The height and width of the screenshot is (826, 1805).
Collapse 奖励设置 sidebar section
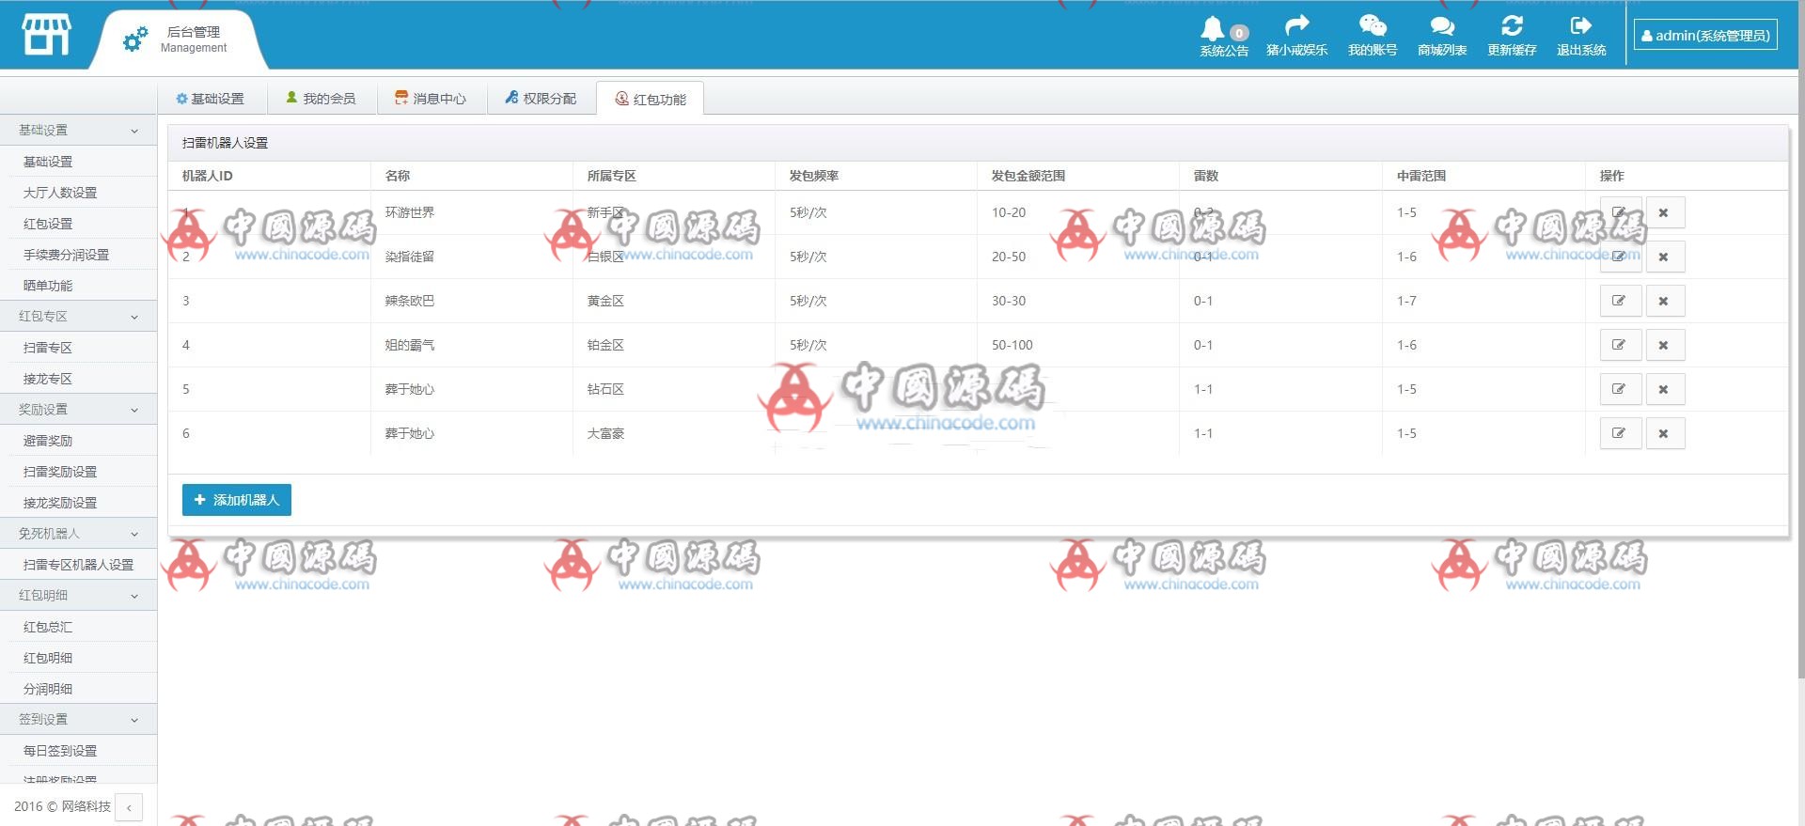pyautogui.click(x=78, y=410)
